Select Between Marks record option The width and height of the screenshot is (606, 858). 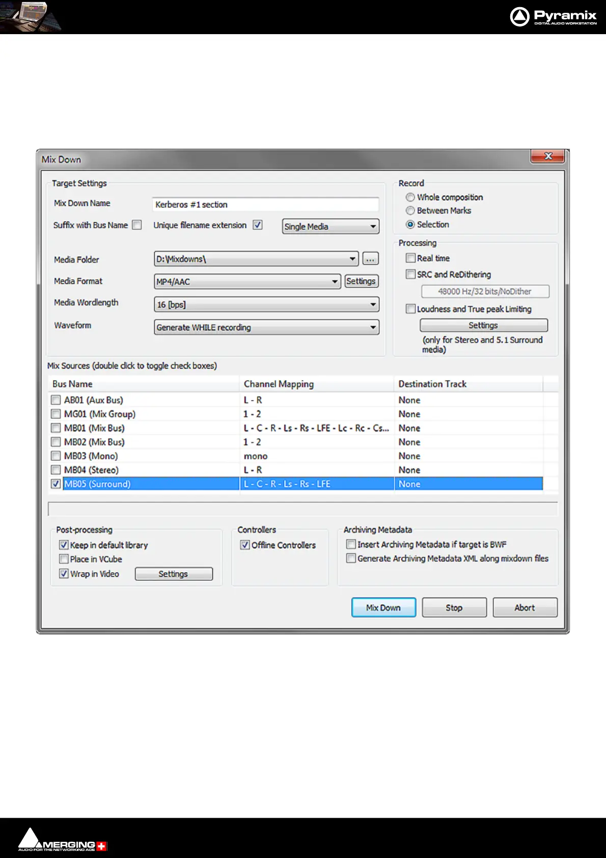click(x=410, y=210)
